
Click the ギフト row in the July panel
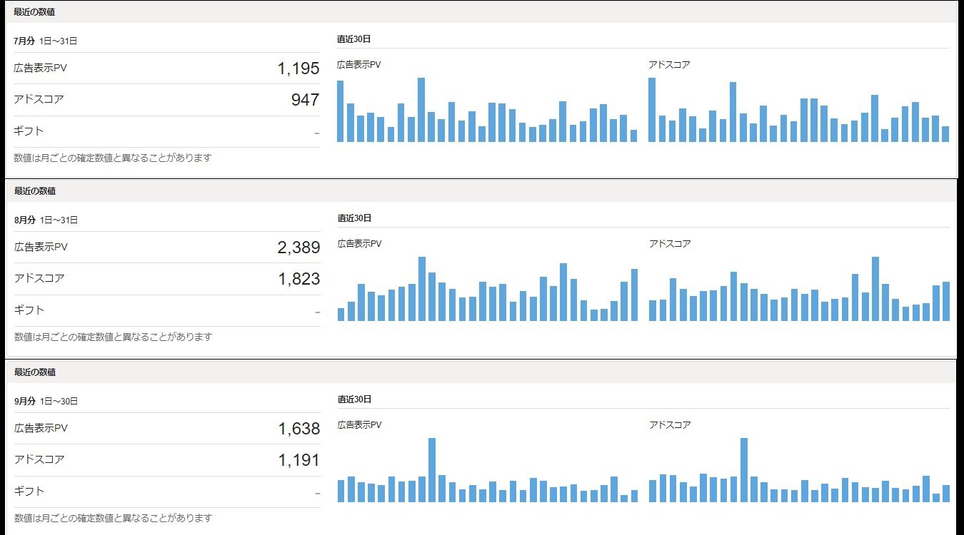29,131
